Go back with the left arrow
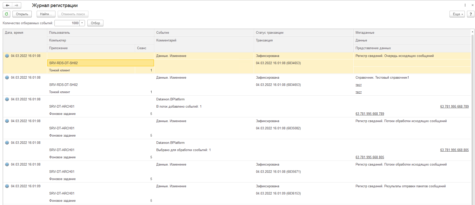 (7, 5)
